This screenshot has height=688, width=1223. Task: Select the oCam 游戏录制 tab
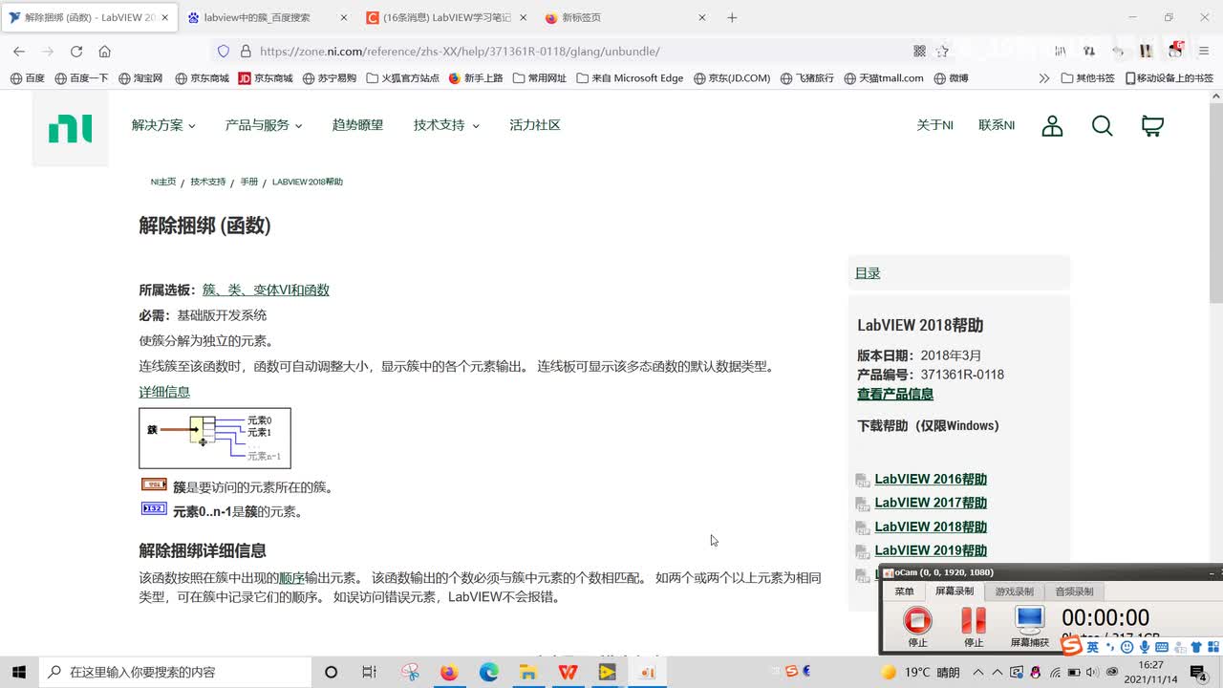point(1014,591)
